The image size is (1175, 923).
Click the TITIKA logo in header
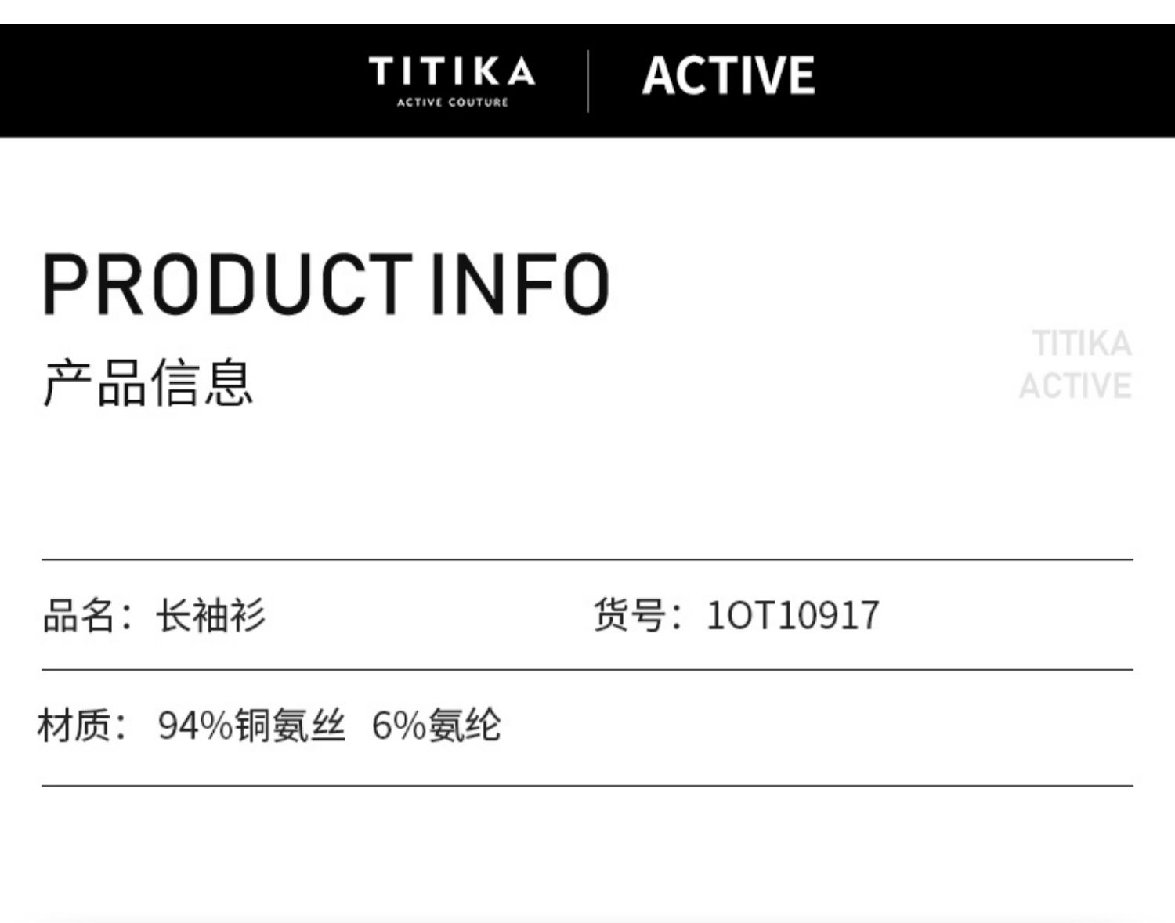point(452,71)
